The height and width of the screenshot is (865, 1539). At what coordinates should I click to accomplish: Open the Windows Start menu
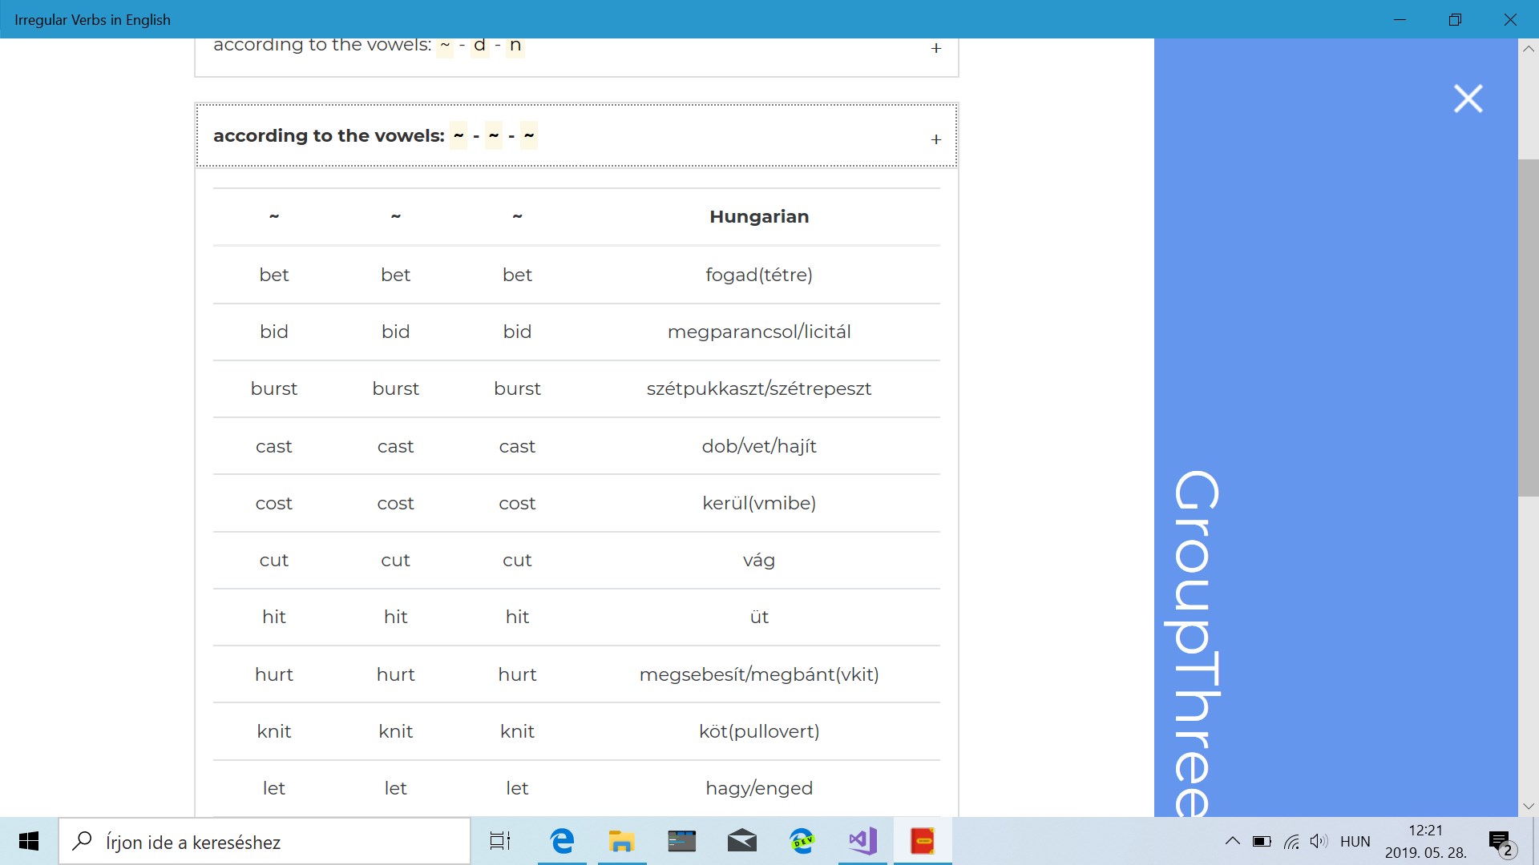29,841
